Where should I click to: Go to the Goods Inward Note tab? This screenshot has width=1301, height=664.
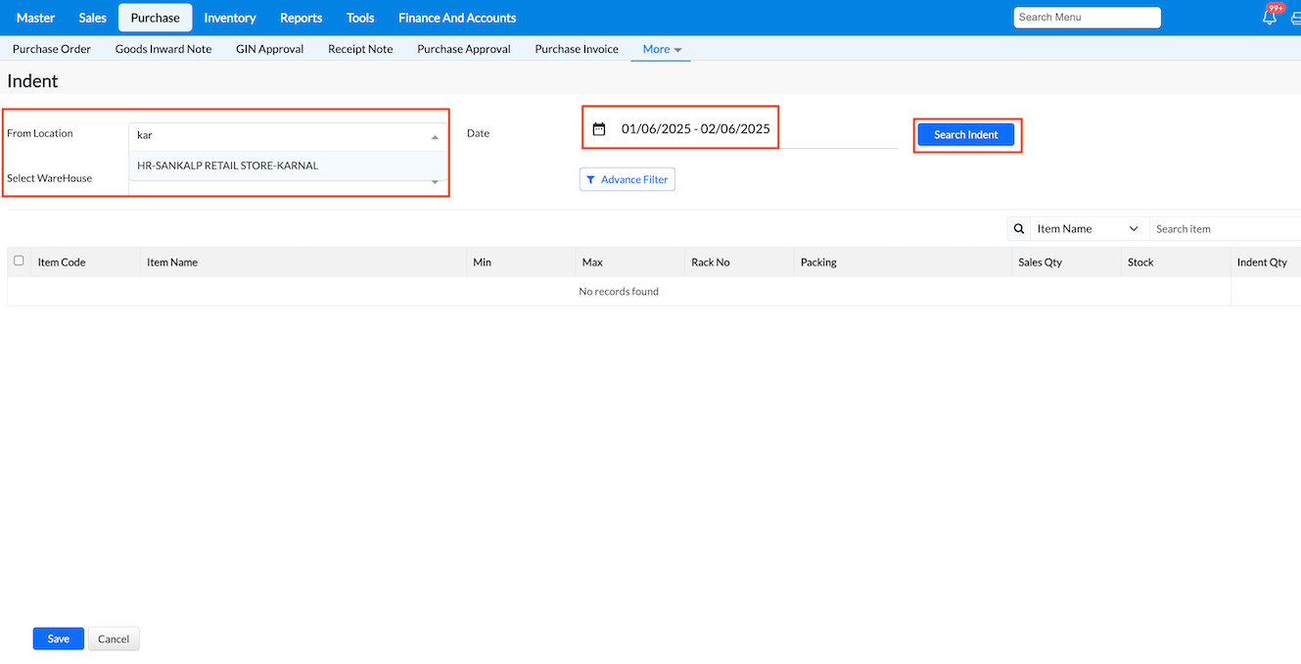pyautogui.click(x=163, y=49)
